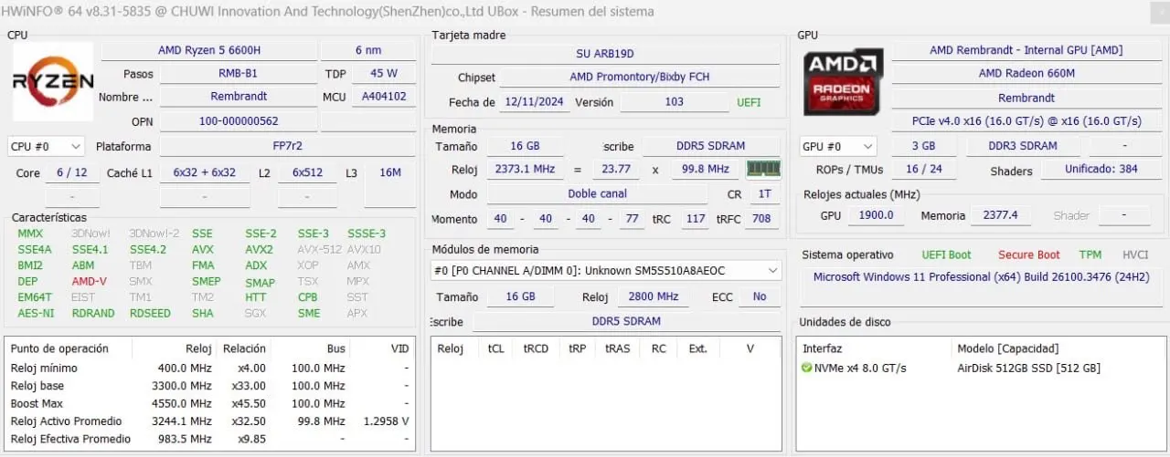Click the Ryzen CPU logo
This screenshot has height=457, width=1170.
click(x=53, y=81)
